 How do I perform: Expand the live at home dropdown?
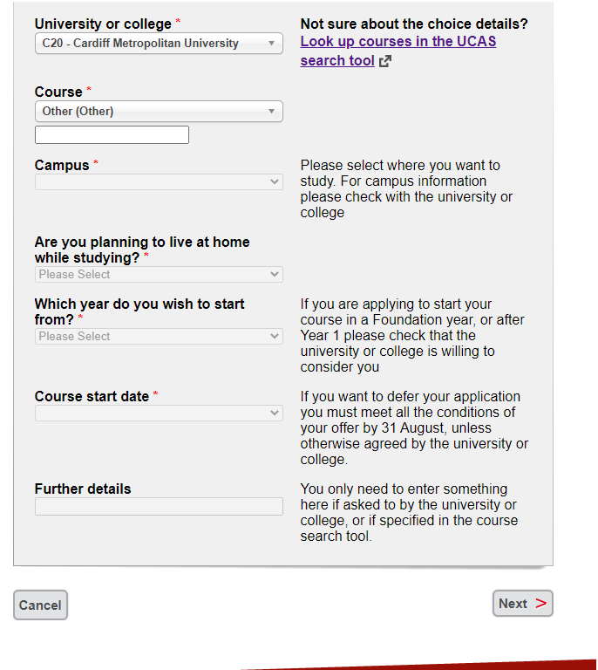(159, 274)
